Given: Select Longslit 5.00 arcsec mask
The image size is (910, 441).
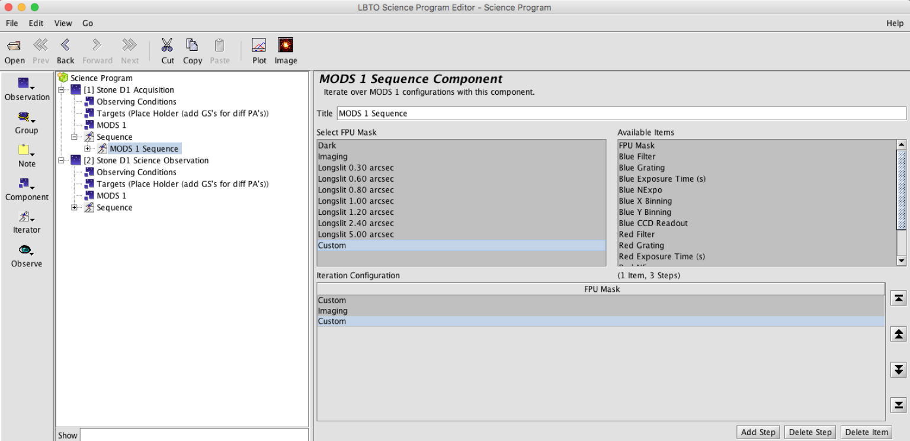Looking at the screenshot, I should tap(461, 234).
